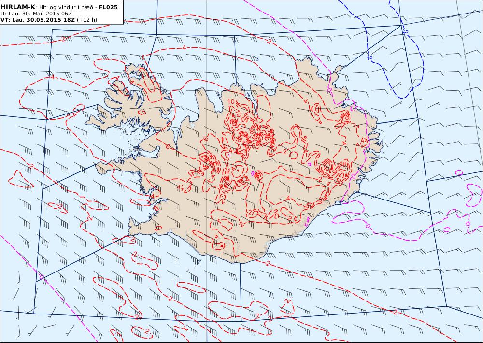The width and height of the screenshot is (483, 343).
Task: Click the "HIRLAM-K" model name in the header
Action: click(x=18, y=7)
